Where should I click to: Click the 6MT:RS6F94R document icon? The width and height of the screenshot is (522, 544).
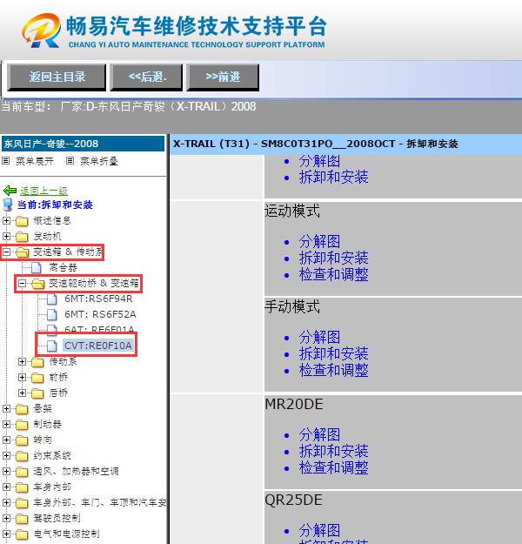[52, 299]
